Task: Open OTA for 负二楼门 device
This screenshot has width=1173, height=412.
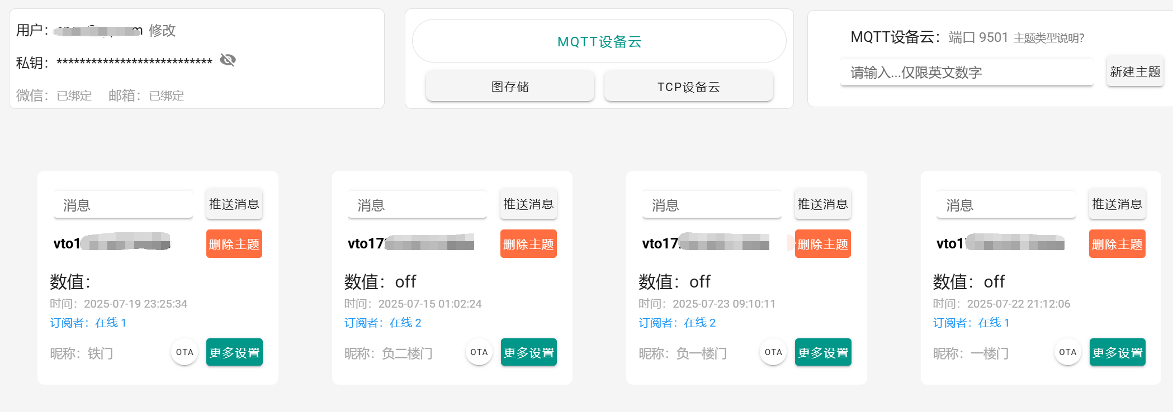Action: click(x=479, y=352)
